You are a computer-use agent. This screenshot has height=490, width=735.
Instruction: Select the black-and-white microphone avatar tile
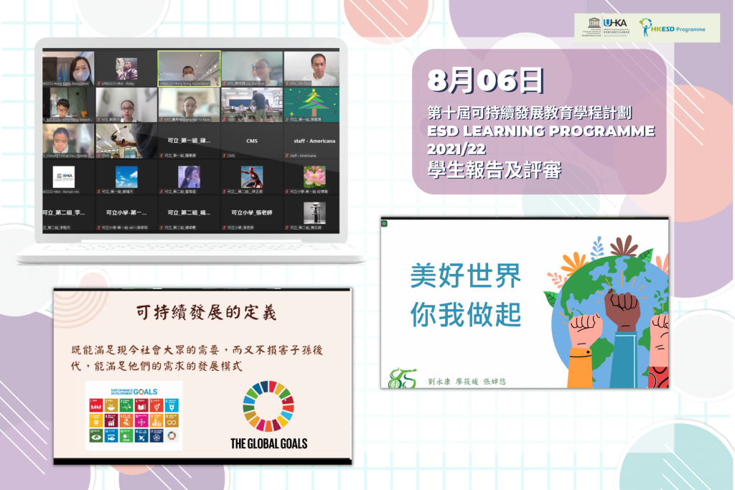pyautogui.click(x=314, y=212)
